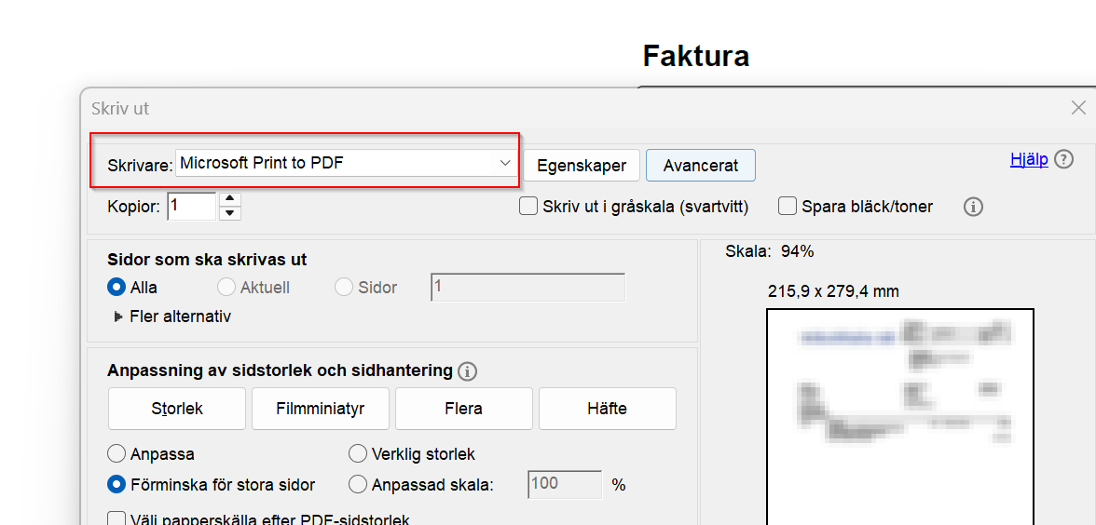Click the Egenskaper button
Image resolution: width=1096 pixels, height=525 pixels.
coord(582,166)
